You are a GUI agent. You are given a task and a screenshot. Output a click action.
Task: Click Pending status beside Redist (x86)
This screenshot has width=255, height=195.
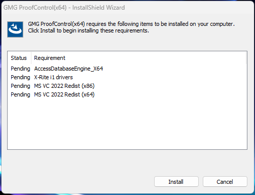coord(20,86)
